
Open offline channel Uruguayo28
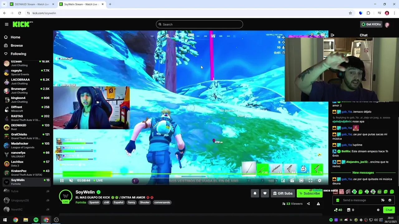(x=26, y=200)
